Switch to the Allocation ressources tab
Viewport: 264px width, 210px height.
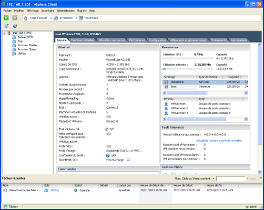pos(111,40)
